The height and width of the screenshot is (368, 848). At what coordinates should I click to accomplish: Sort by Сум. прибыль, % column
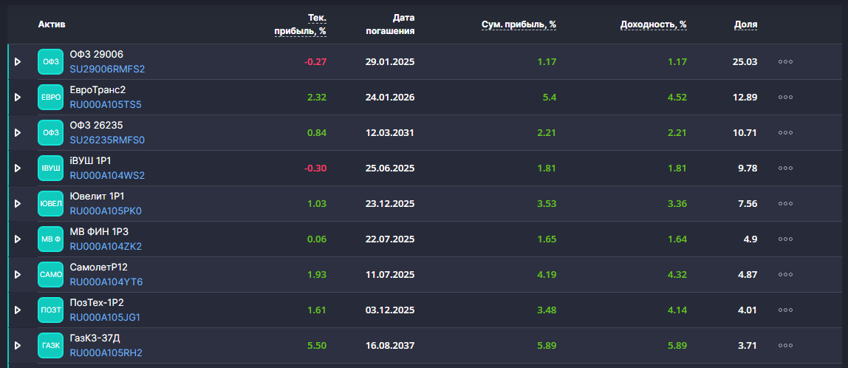coord(519,24)
